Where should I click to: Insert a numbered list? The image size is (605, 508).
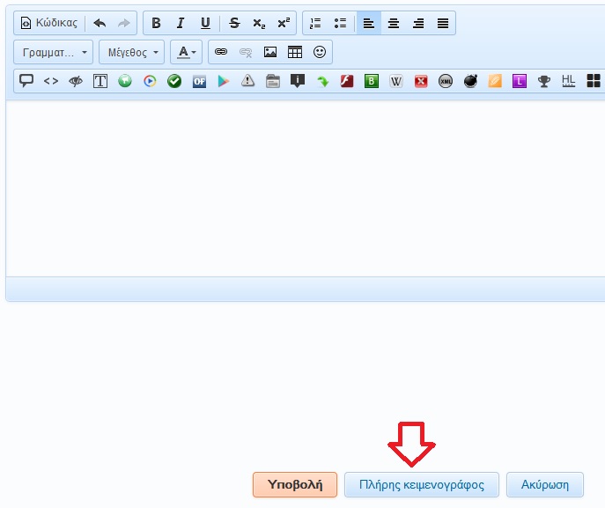pos(315,23)
